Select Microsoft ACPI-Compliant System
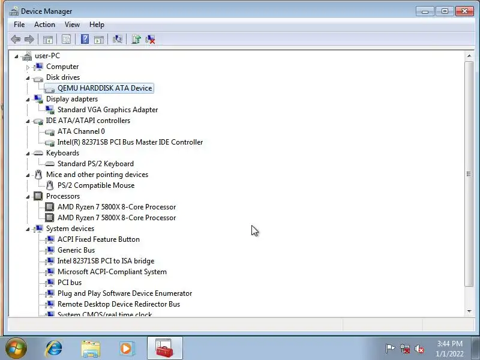480x360 pixels. (112, 272)
